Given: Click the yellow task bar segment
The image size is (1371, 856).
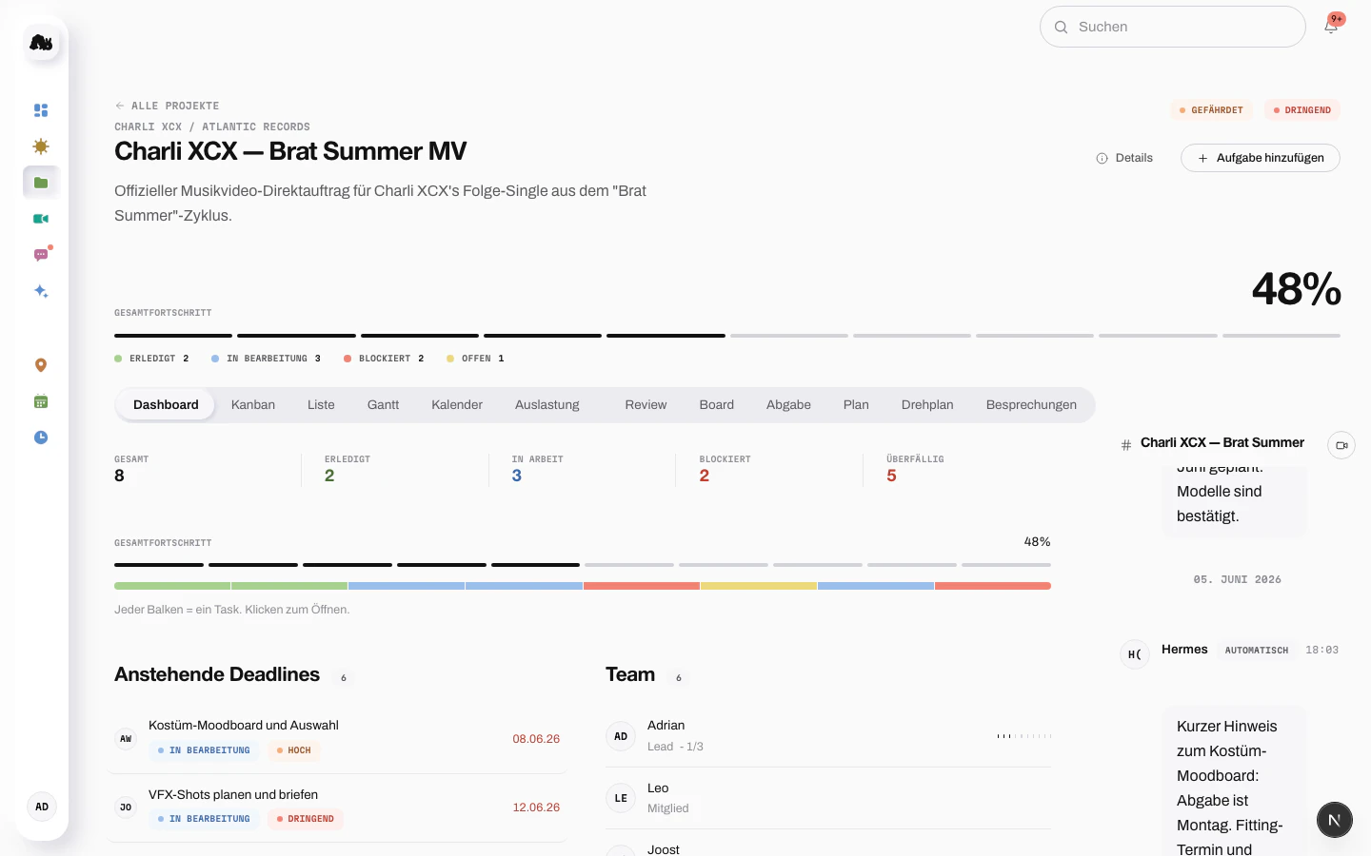Looking at the screenshot, I should [759, 586].
